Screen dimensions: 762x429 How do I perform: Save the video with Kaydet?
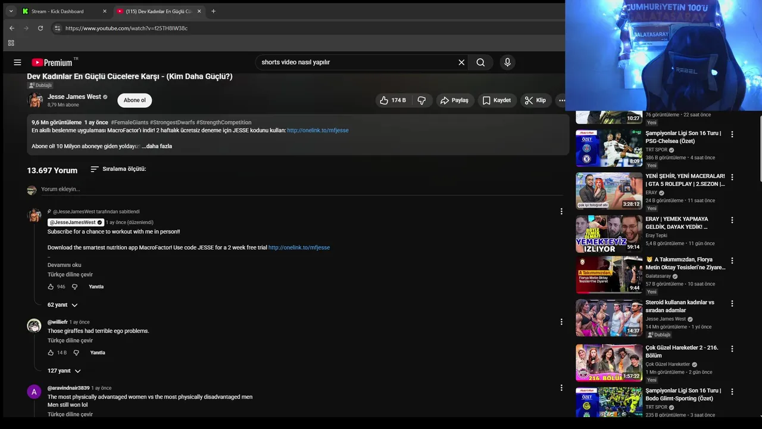point(496,100)
